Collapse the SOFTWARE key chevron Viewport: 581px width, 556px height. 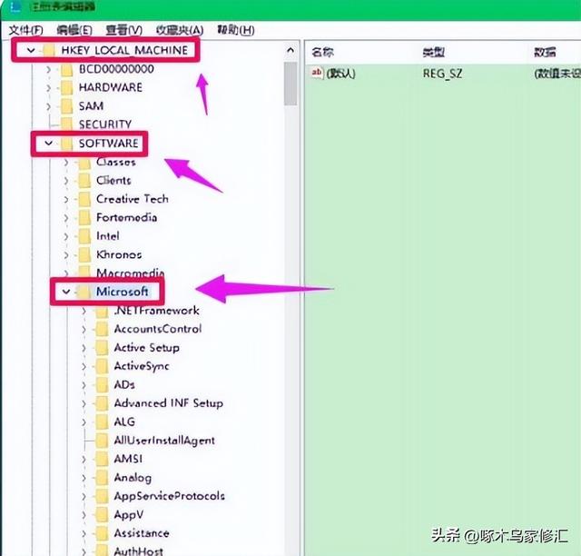click(x=48, y=144)
